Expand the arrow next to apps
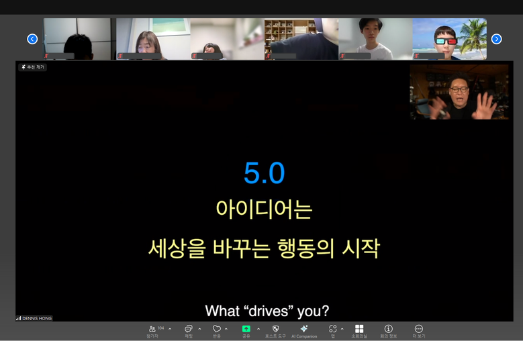The height and width of the screenshot is (341, 523). pyautogui.click(x=342, y=329)
